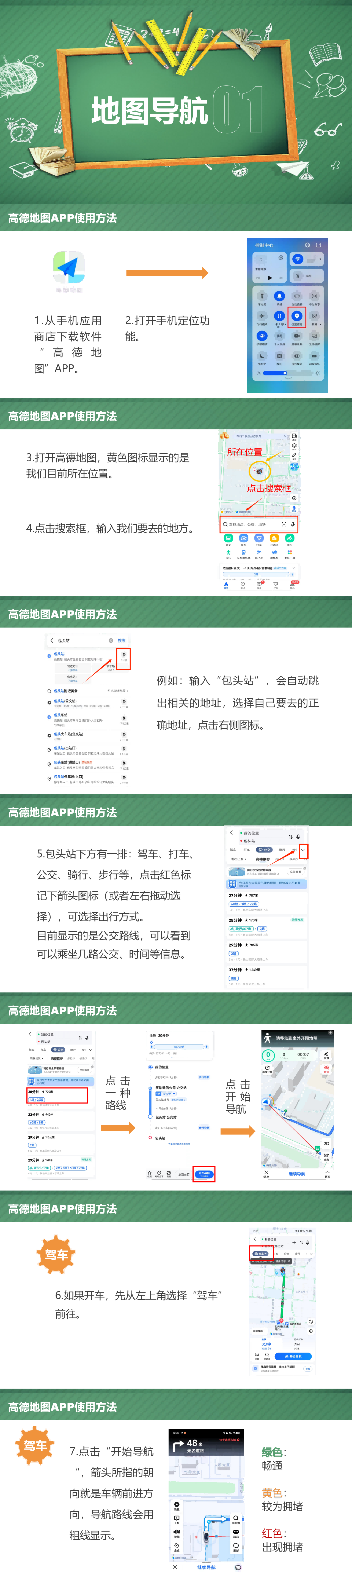This screenshot has height=1581, width=352.
Task: Expand the mobile data (卡1) dropdown arrow
Action: click(286, 324)
